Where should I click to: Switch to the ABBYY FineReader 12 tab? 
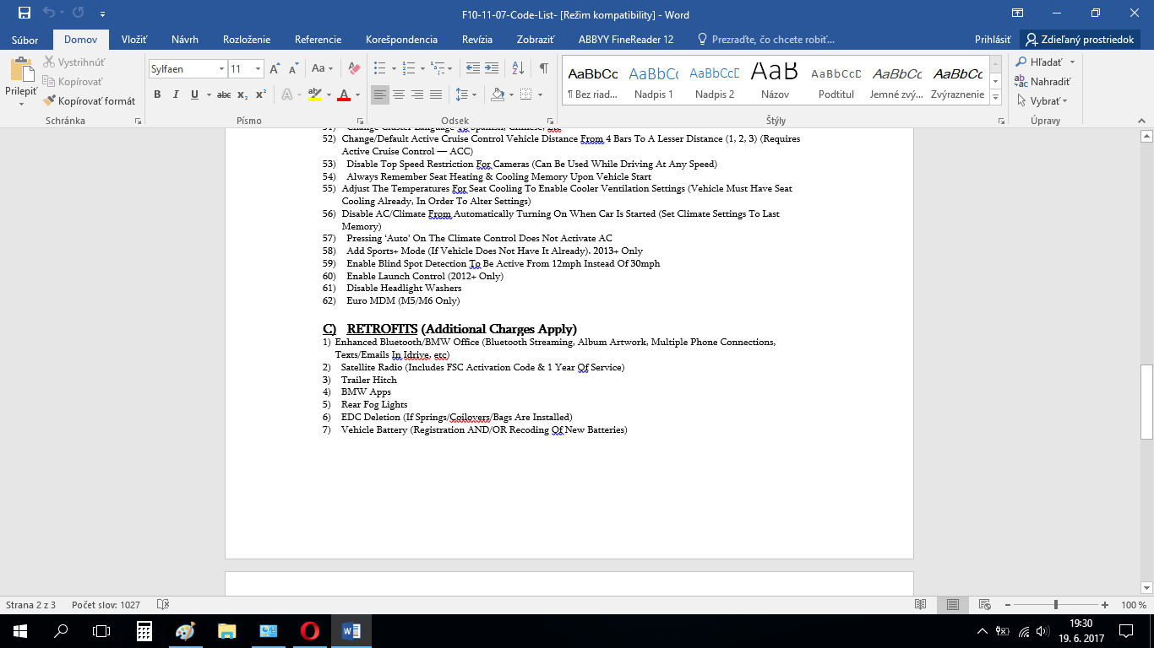click(x=626, y=40)
